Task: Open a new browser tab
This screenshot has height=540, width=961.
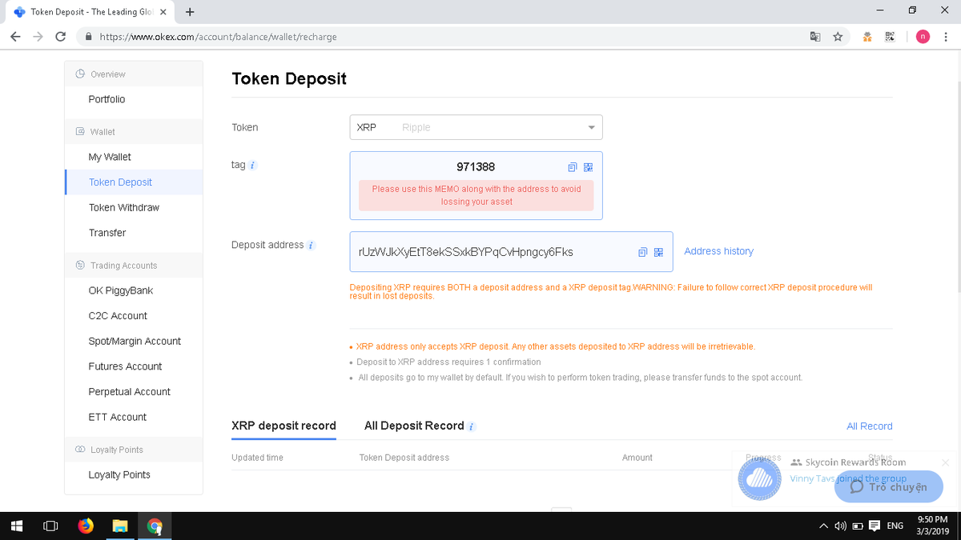Action: 190,12
